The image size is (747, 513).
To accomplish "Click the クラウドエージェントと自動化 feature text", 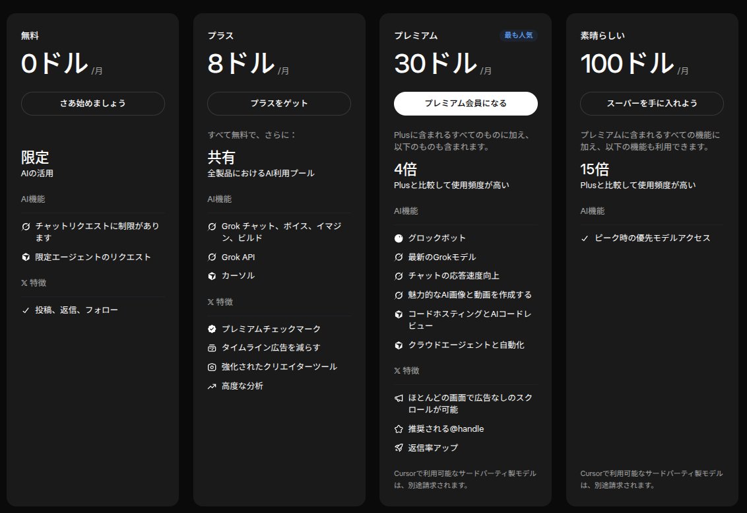I will coord(467,345).
